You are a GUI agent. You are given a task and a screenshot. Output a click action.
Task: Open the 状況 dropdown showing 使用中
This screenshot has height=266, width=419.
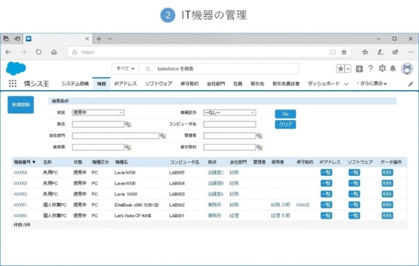click(x=98, y=112)
